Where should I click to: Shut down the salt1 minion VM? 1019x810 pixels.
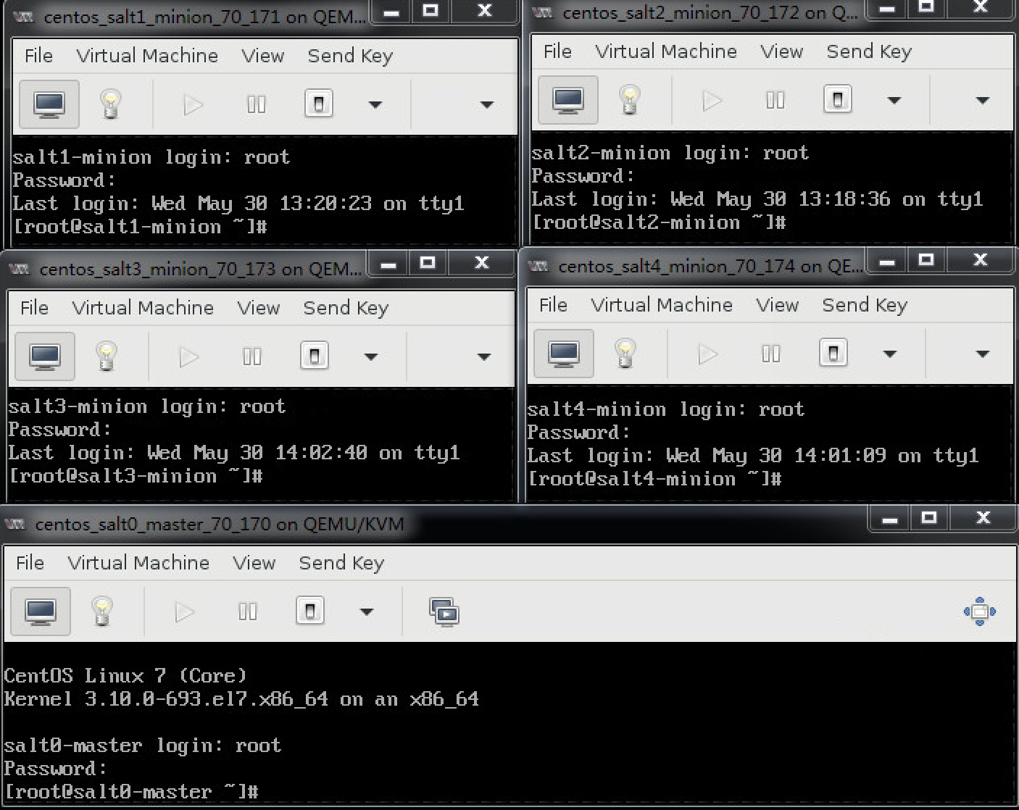[319, 104]
